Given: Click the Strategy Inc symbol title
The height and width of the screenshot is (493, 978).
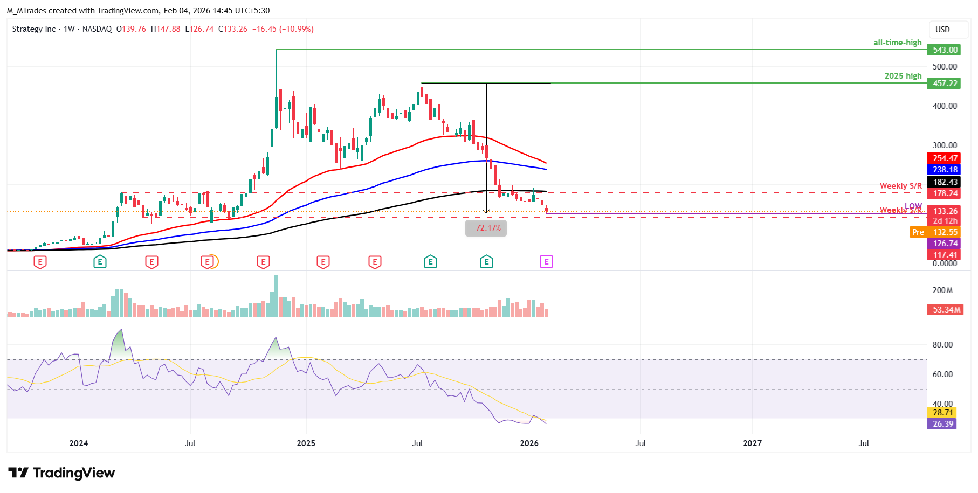Looking at the screenshot, I should (33, 29).
